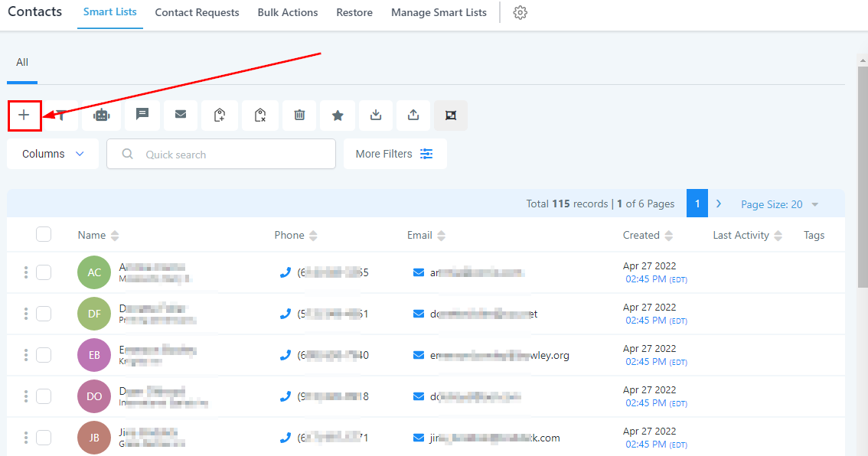Click the More Filters button
Image resolution: width=868 pixels, height=456 pixels.
pyautogui.click(x=395, y=154)
